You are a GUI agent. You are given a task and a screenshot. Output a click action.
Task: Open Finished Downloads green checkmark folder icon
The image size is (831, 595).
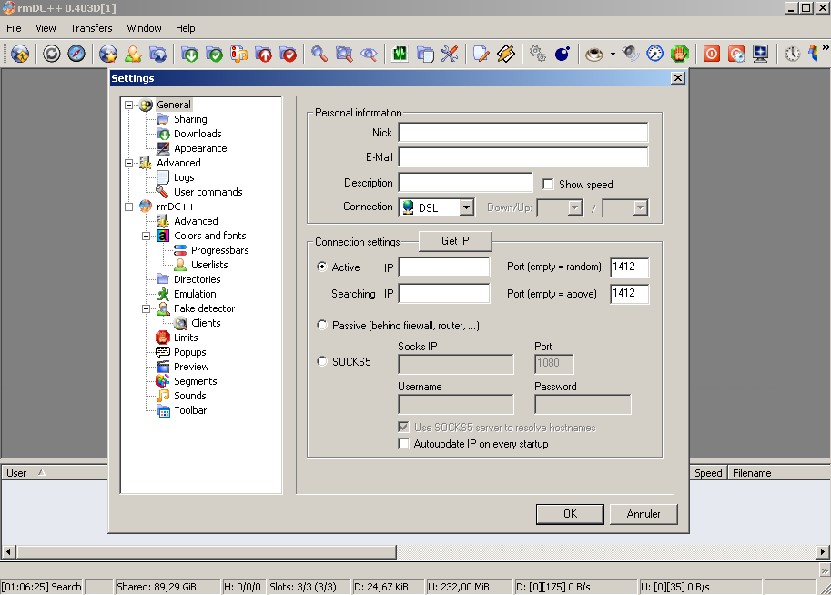click(x=214, y=54)
